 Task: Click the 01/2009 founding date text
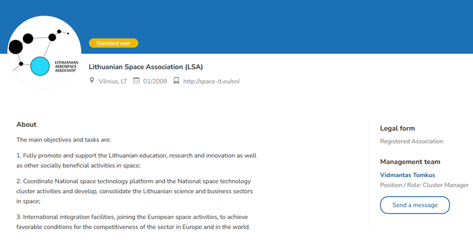coord(155,81)
